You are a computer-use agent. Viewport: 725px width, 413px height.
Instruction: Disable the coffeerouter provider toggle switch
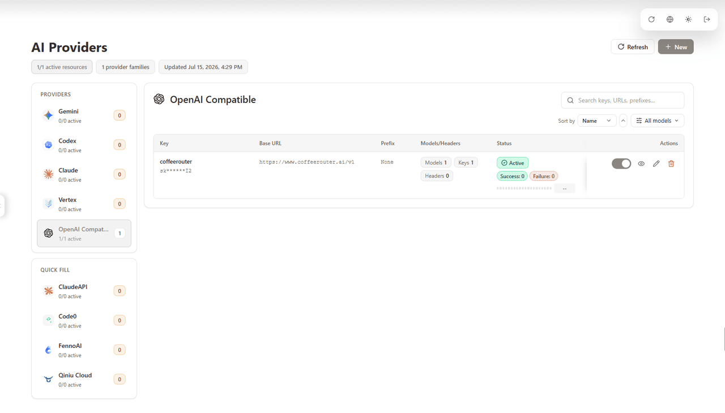(x=621, y=164)
